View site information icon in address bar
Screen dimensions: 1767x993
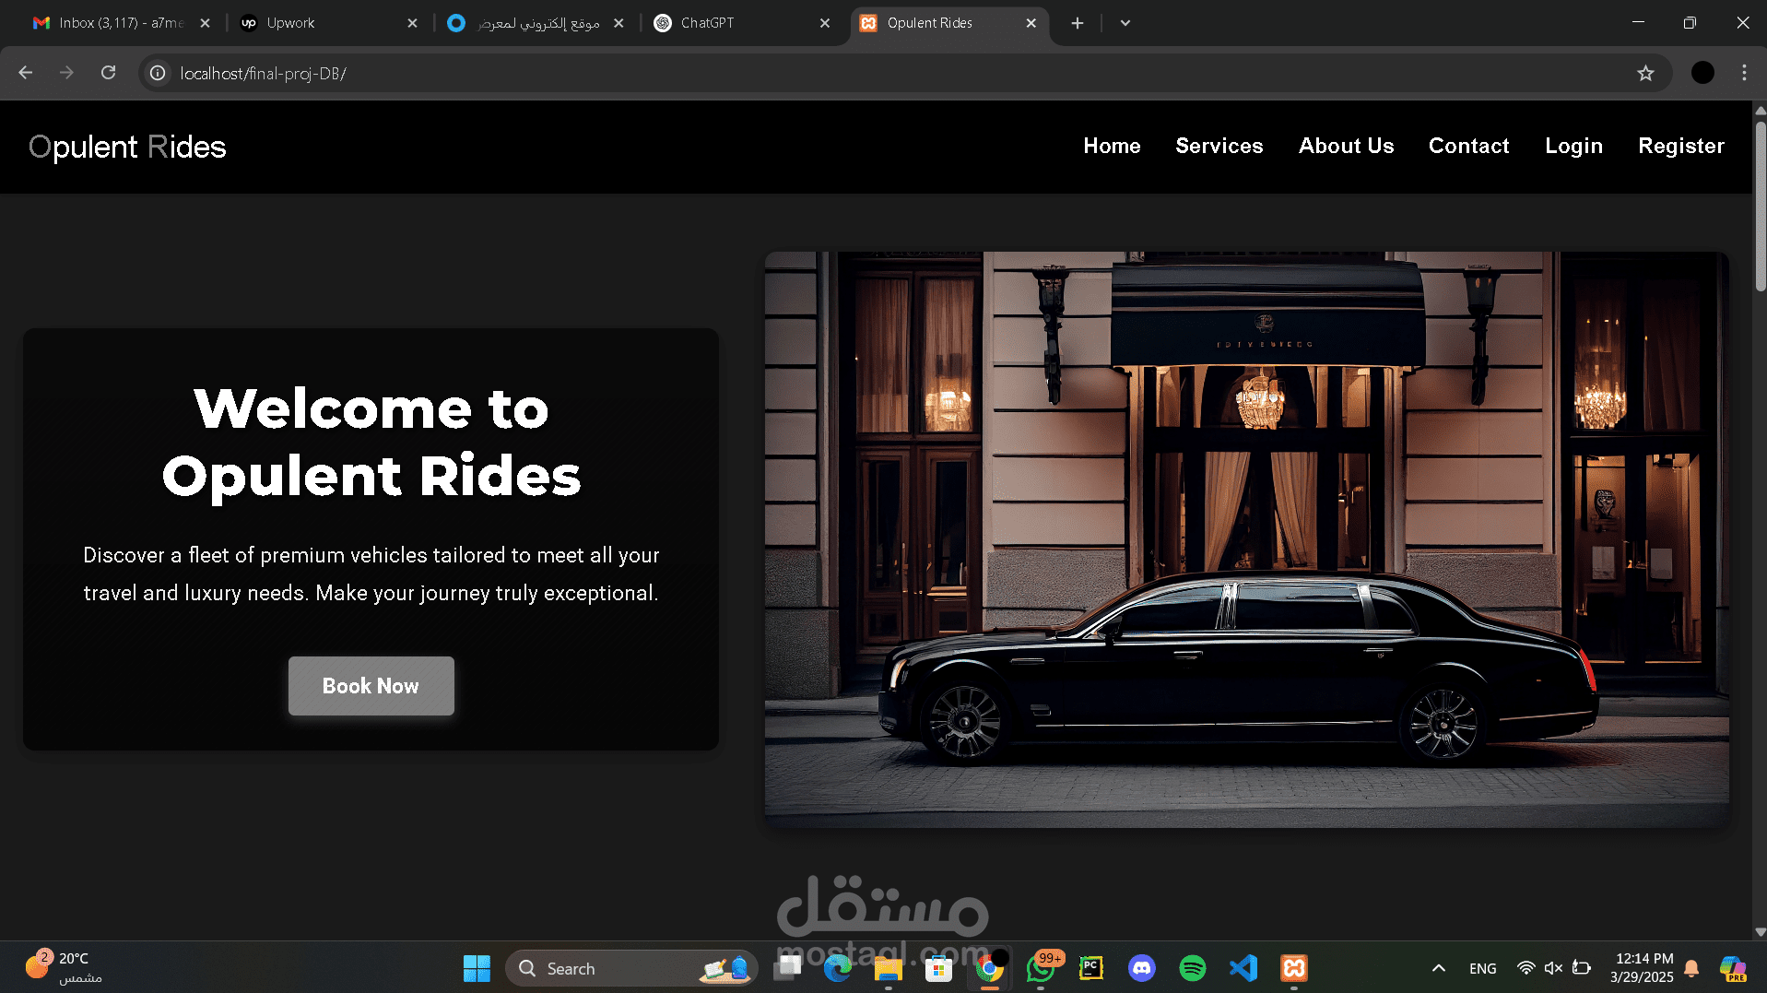(159, 73)
